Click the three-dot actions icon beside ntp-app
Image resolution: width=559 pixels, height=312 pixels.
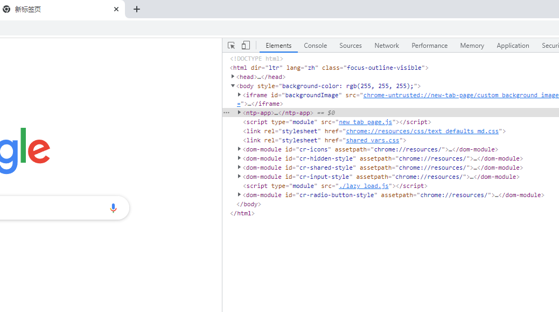click(227, 113)
